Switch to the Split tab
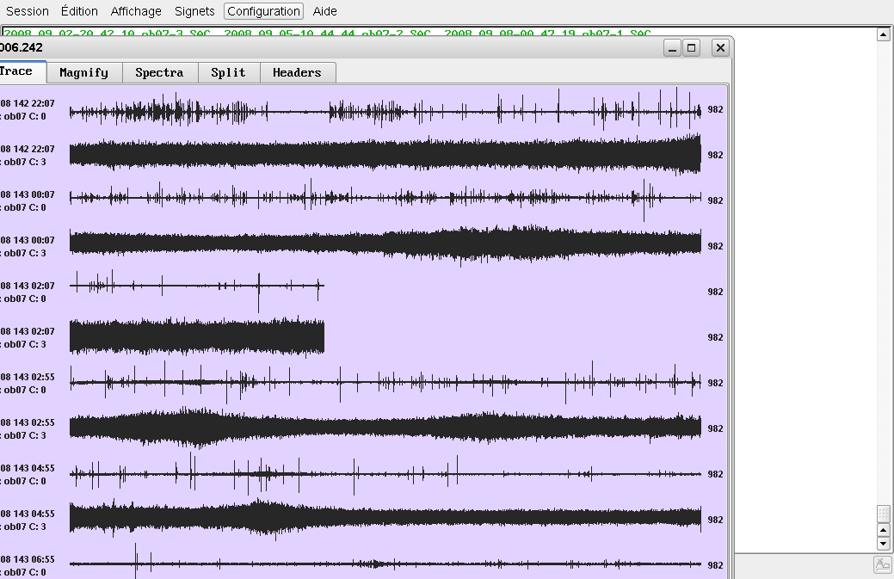 coord(229,73)
